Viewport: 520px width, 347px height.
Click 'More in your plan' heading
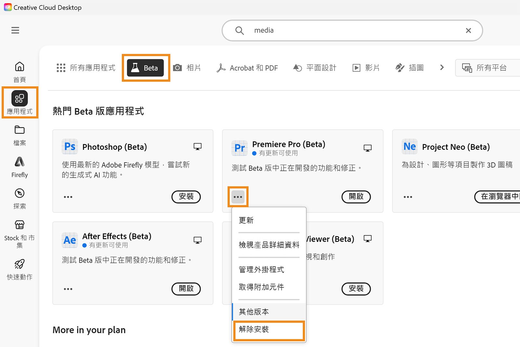pyautogui.click(x=89, y=330)
